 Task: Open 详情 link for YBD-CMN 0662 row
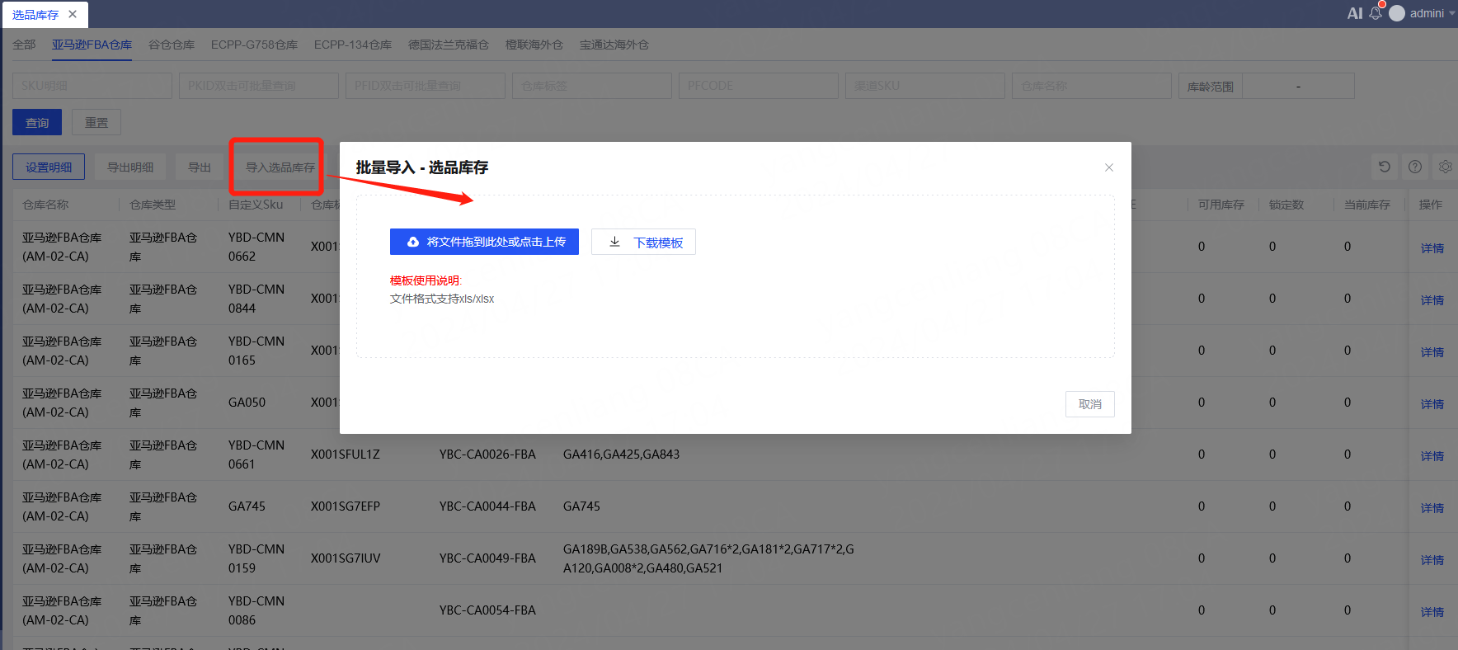pyautogui.click(x=1432, y=247)
